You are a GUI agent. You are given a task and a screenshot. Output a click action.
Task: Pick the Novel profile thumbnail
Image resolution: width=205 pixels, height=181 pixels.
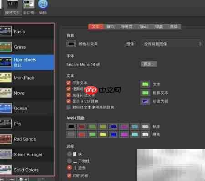coord(5,93)
